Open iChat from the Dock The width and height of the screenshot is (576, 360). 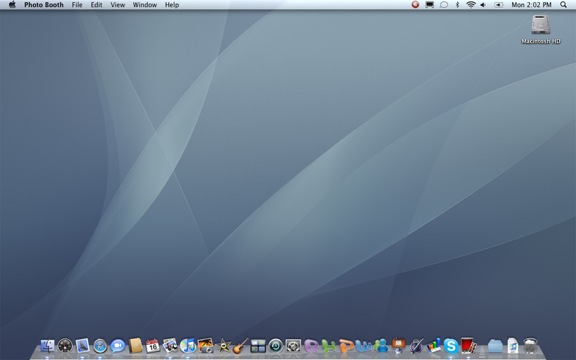pyautogui.click(x=117, y=346)
